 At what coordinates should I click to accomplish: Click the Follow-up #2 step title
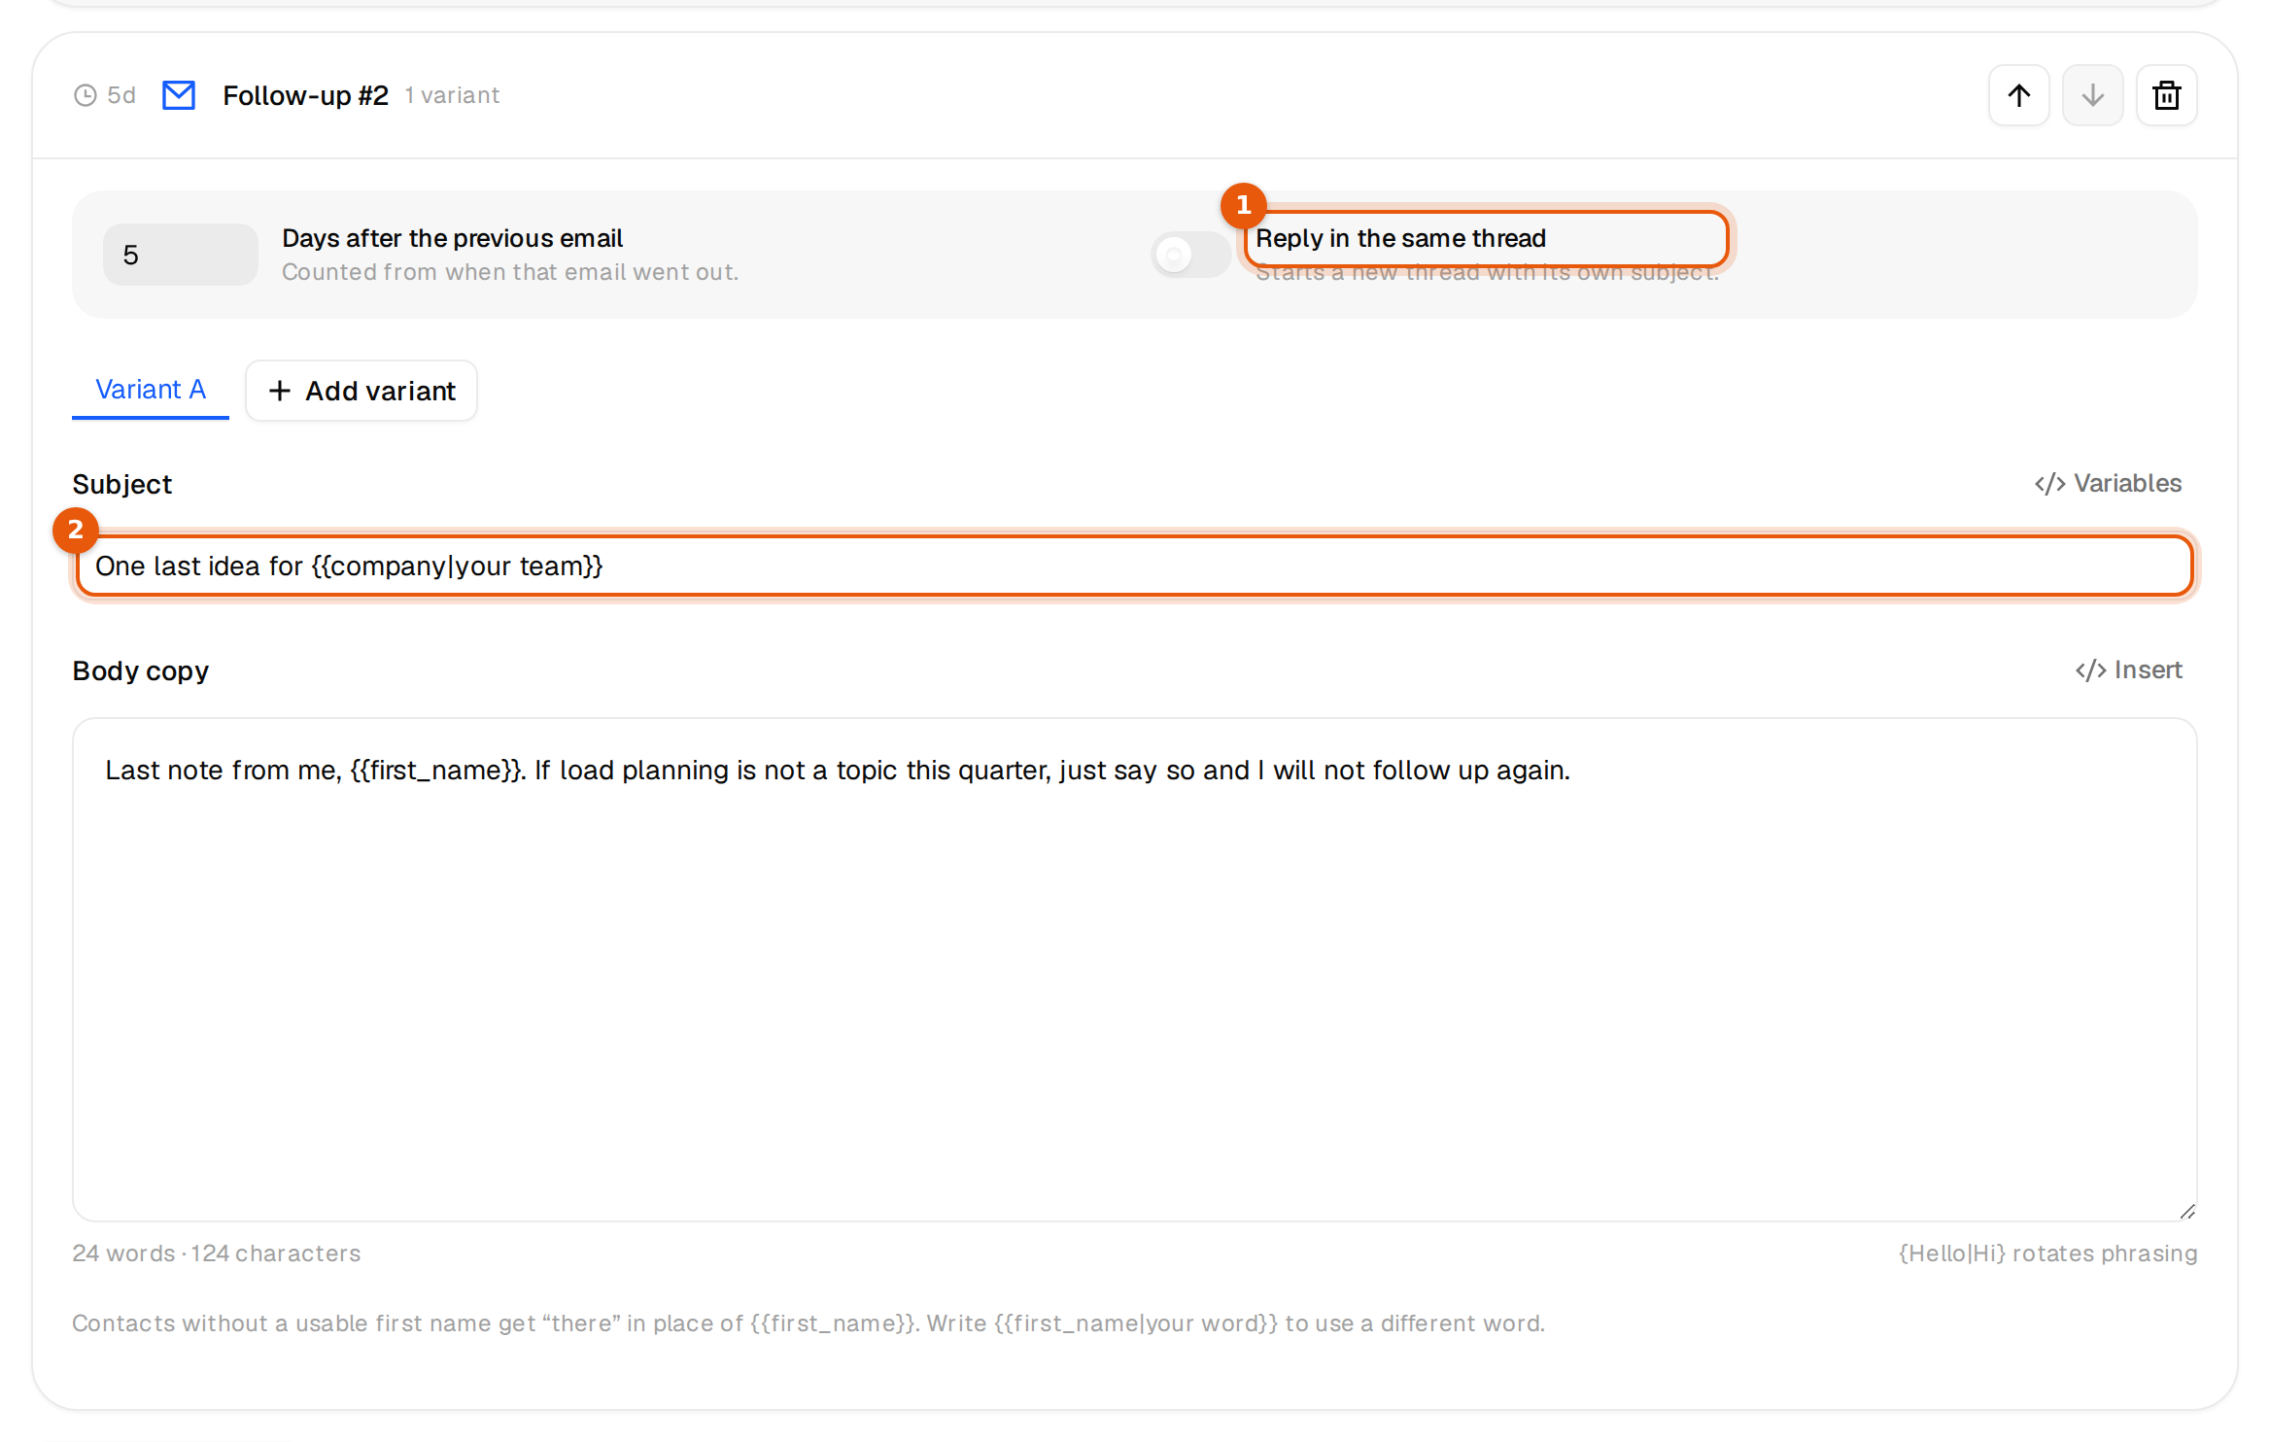(x=305, y=95)
